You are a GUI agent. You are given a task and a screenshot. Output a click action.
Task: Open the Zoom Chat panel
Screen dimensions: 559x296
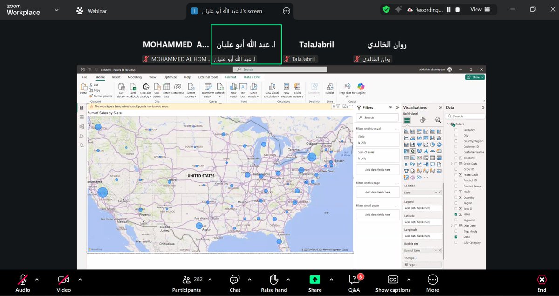tap(235, 283)
